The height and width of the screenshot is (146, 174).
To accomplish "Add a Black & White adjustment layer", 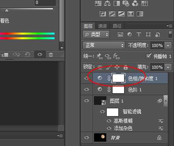I will (x=117, y=3).
